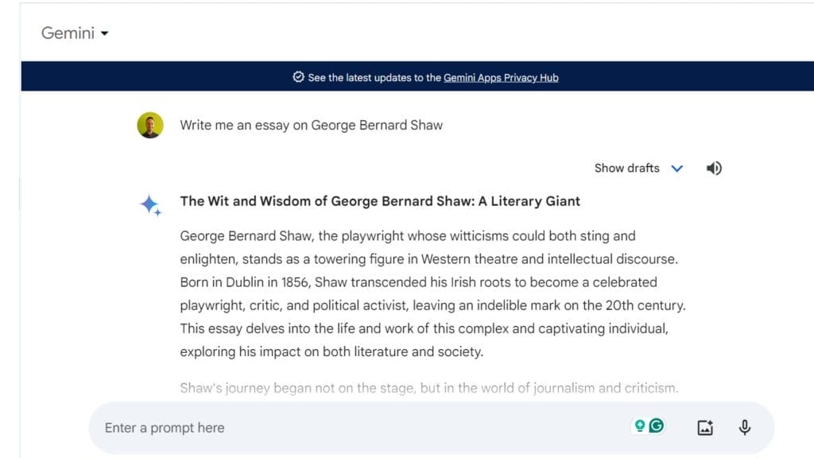814x458 pixels.
Task: Click the 'See the latest updates' banner text
Action: [374, 78]
